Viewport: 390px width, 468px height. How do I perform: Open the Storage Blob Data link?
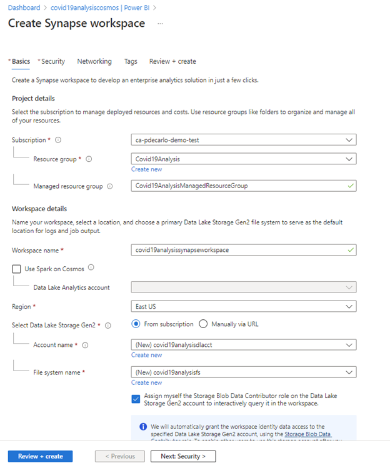[308, 434]
